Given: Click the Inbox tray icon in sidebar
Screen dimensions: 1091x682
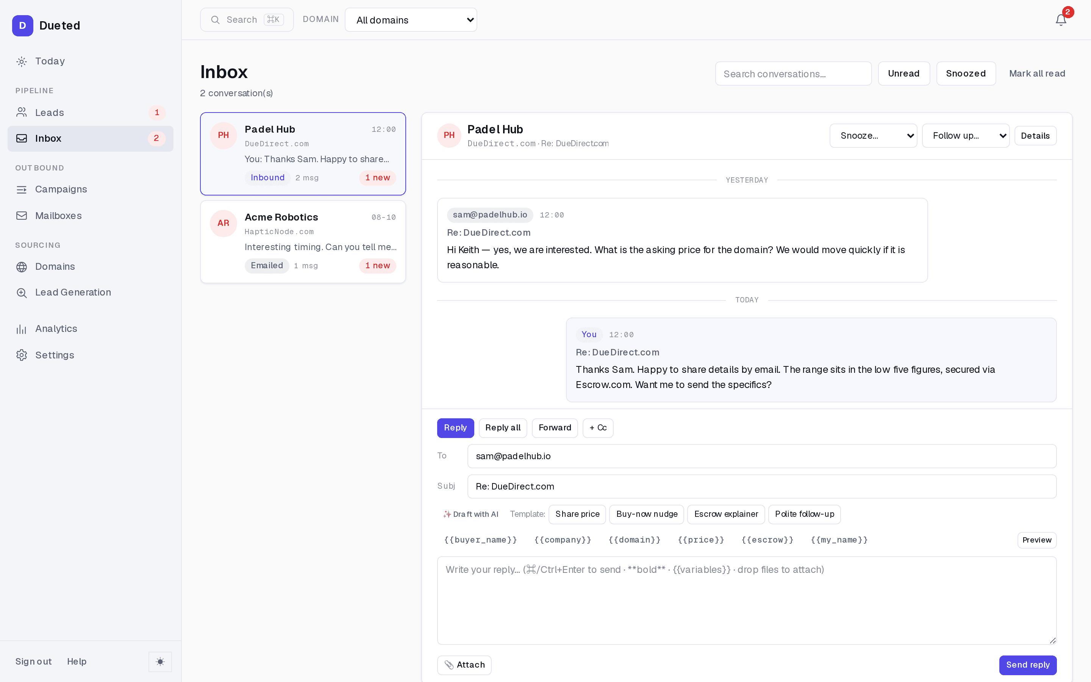Looking at the screenshot, I should 22,138.
